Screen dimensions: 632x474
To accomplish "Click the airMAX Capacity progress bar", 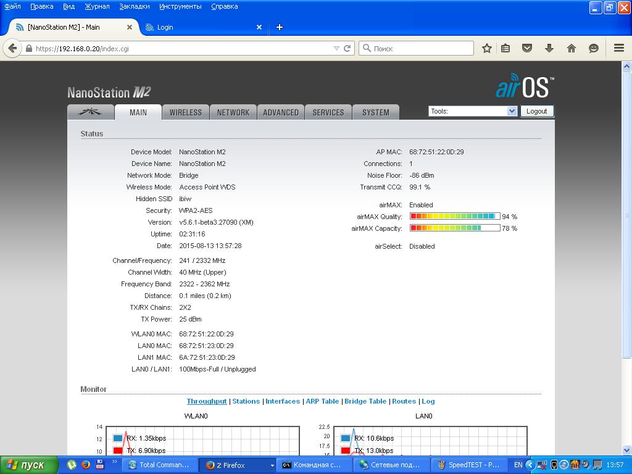I will (455, 228).
